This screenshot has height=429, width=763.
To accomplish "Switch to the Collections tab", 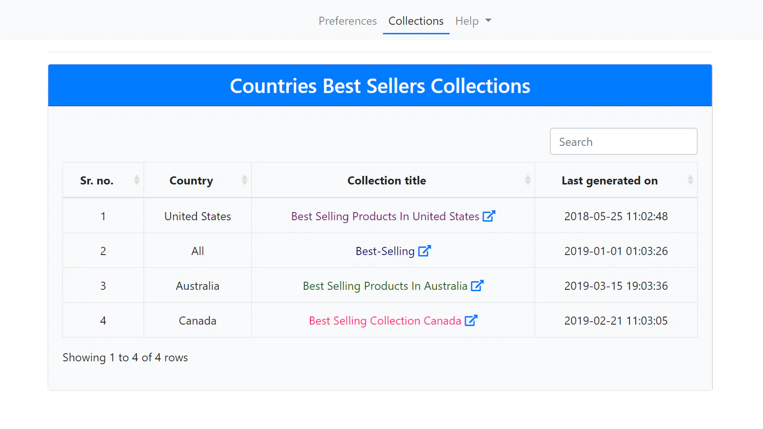I will coord(416,21).
